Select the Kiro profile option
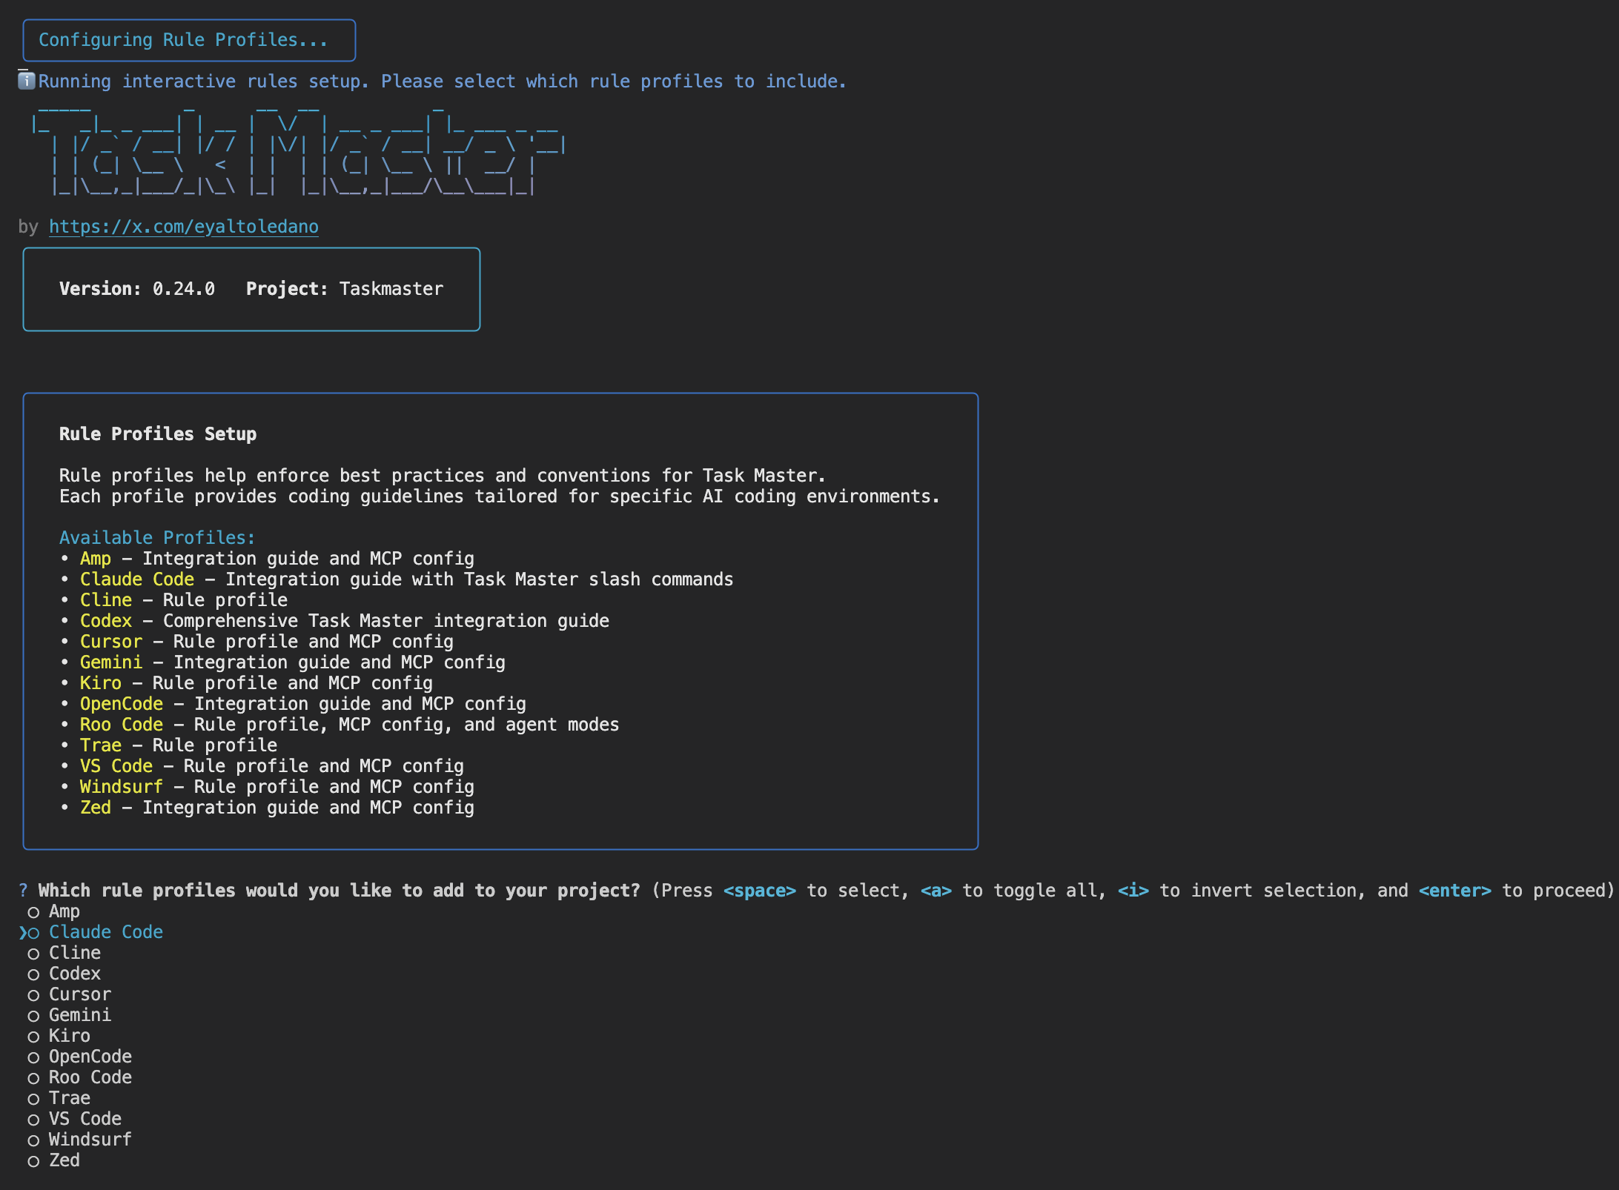This screenshot has height=1190, width=1619. point(33,1037)
